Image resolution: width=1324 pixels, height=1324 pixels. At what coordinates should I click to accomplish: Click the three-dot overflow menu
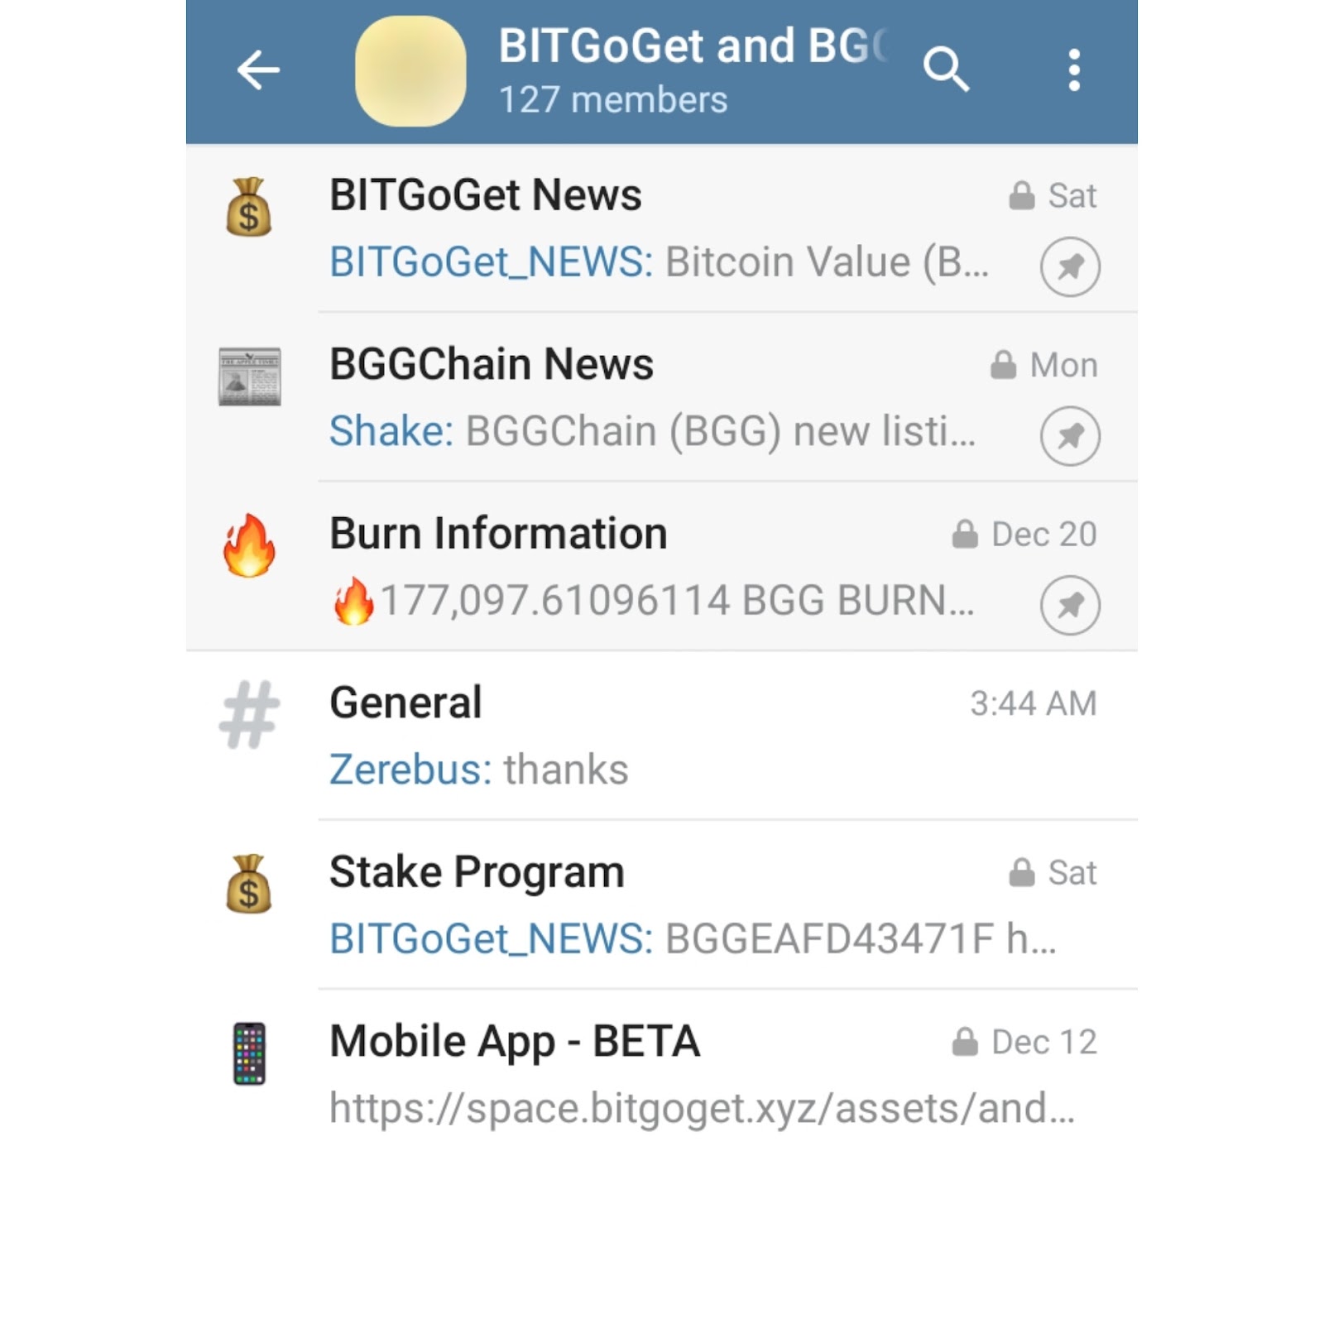1073,70
